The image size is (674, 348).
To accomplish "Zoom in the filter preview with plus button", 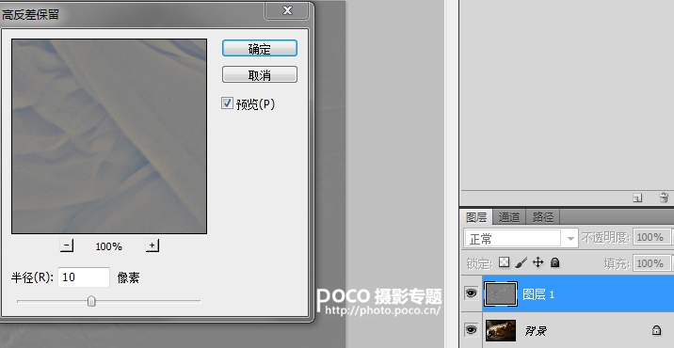I will coord(152,245).
